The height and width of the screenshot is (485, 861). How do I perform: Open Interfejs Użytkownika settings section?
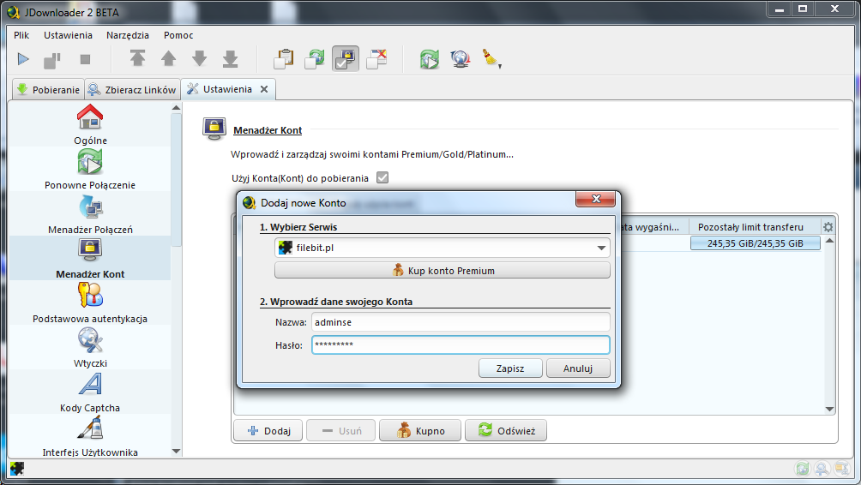(90, 437)
